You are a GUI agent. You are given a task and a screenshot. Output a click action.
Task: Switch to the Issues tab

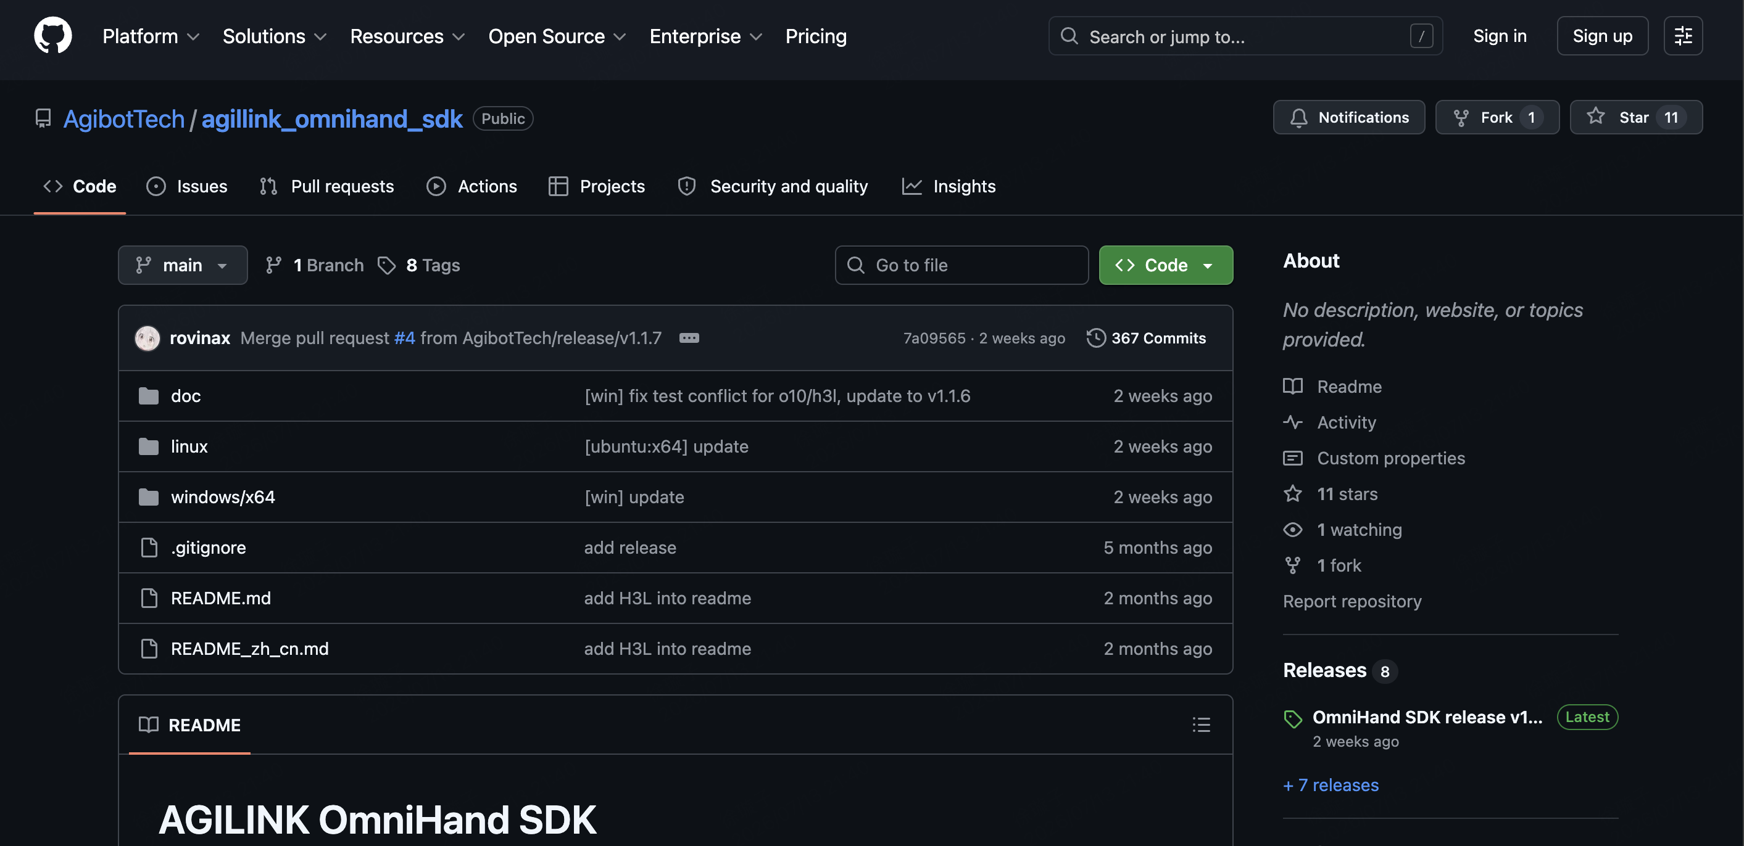coord(187,186)
